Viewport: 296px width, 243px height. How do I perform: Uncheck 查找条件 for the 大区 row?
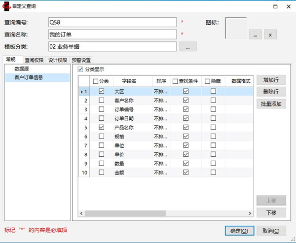tap(186, 91)
